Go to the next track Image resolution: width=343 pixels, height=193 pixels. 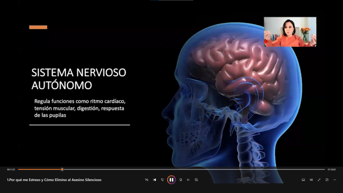click(188, 180)
